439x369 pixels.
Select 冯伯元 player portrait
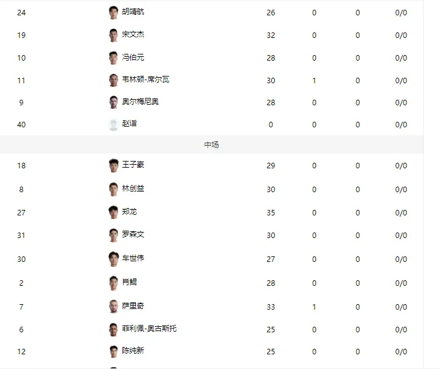(x=113, y=58)
